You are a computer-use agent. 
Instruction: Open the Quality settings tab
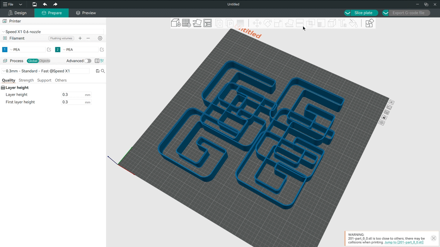click(9, 80)
